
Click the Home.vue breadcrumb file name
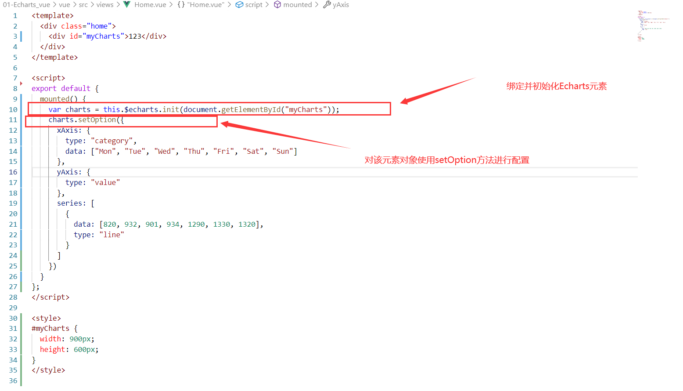coord(150,5)
